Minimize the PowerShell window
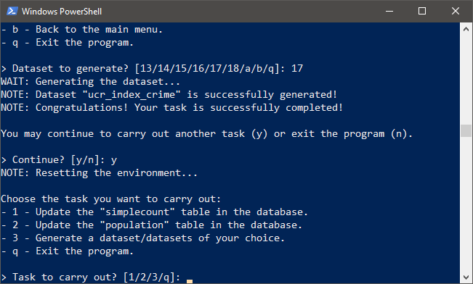This screenshot has width=473, height=284. [x=389, y=11]
